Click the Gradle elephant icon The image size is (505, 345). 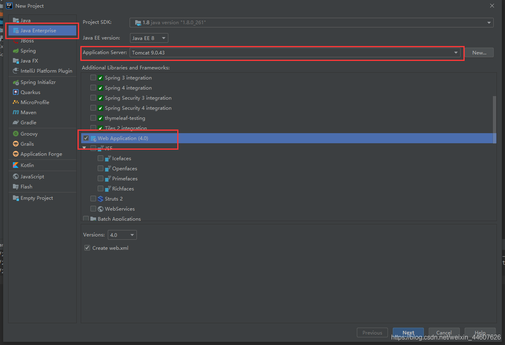16,123
